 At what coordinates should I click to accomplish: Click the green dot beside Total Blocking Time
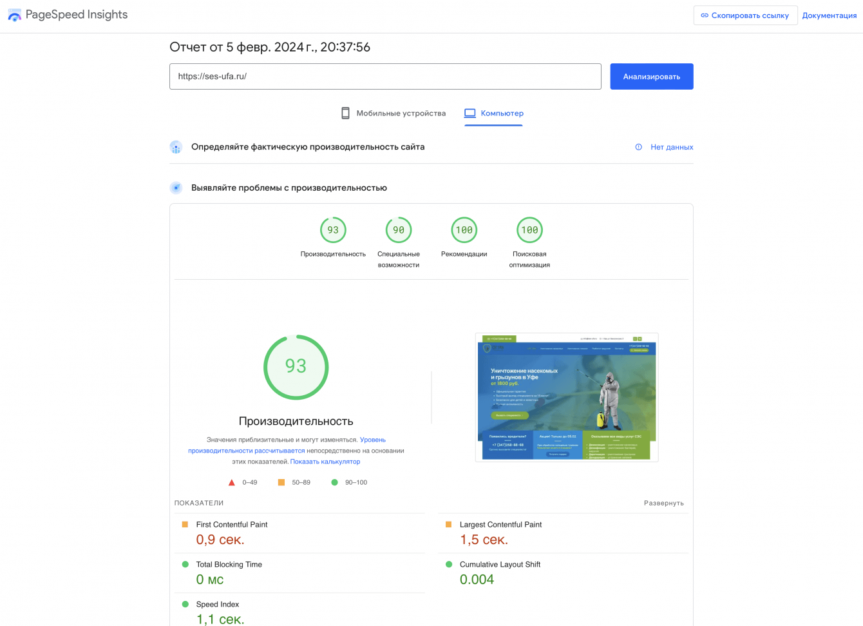185,564
